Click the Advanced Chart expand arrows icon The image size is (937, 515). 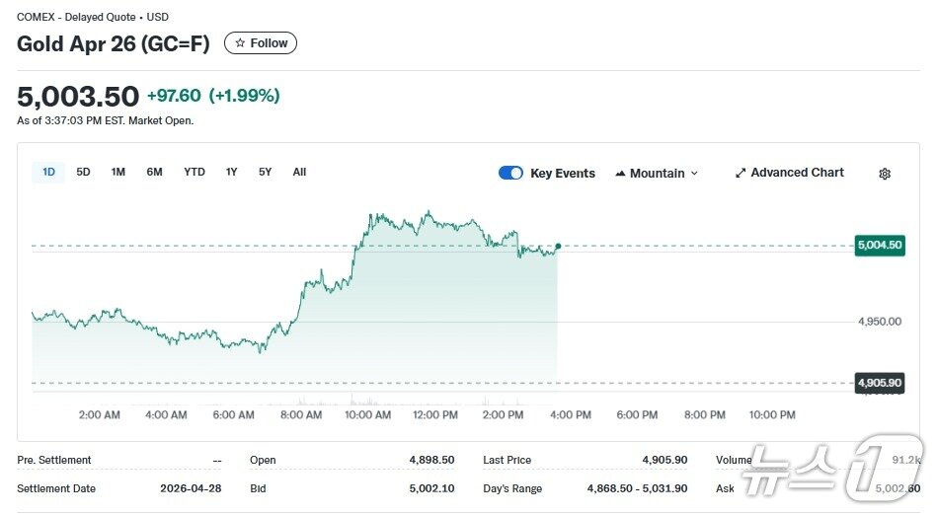click(x=741, y=173)
